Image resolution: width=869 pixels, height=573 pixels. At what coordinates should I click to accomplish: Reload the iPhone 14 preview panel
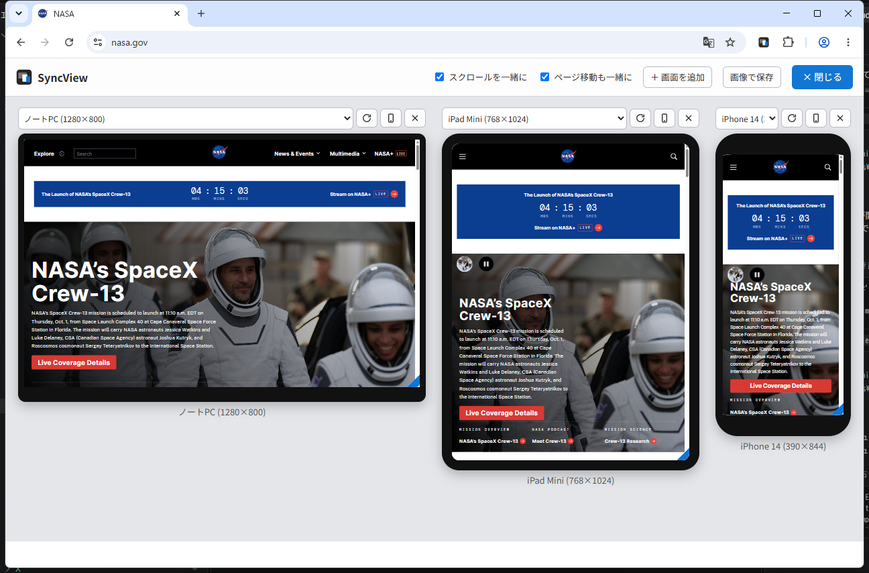tap(792, 119)
